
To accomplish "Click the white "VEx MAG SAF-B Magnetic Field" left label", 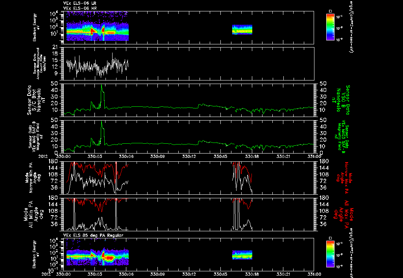I will [35, 136].
